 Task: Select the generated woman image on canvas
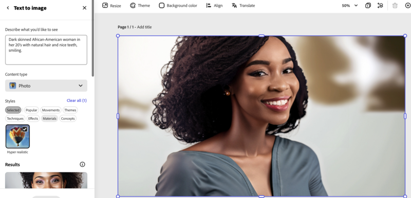[x=261, y=116]
